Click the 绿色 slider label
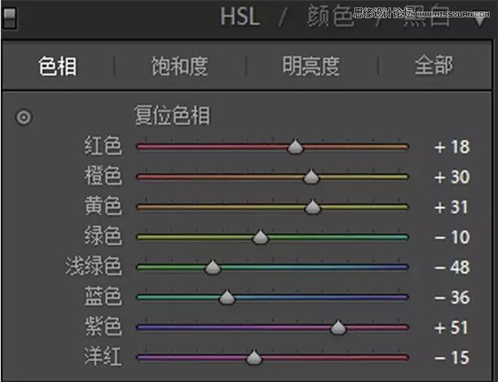 (103, 236)
